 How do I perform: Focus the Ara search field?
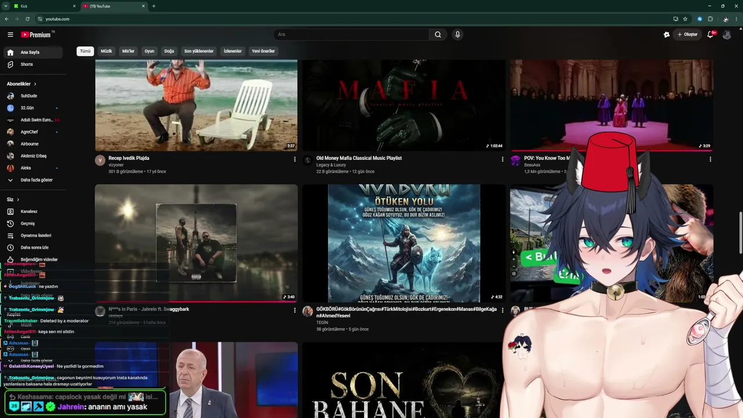point(351,35)
